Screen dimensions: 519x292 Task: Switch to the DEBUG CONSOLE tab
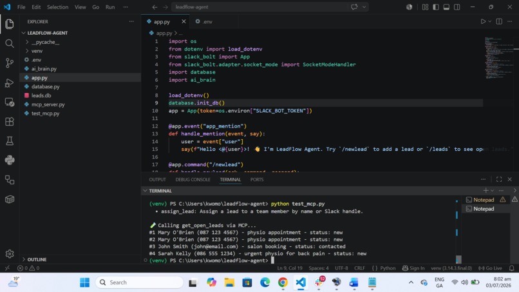coord(193,179)
